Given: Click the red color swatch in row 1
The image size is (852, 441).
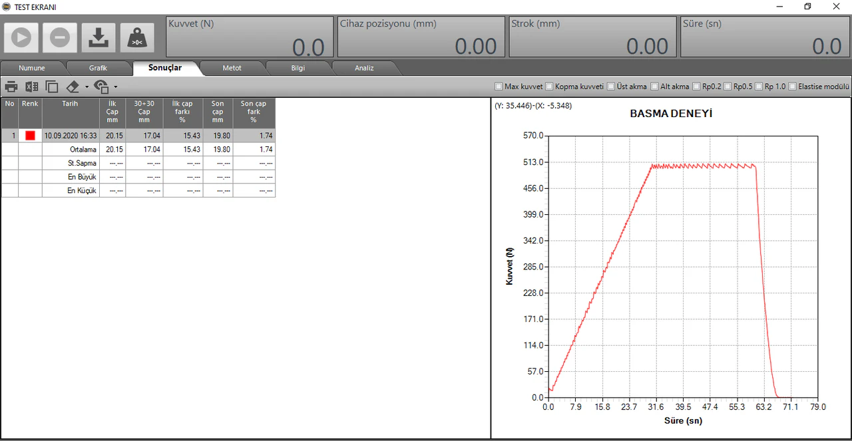Looking at the screenshot, I should tap(30, 136).
